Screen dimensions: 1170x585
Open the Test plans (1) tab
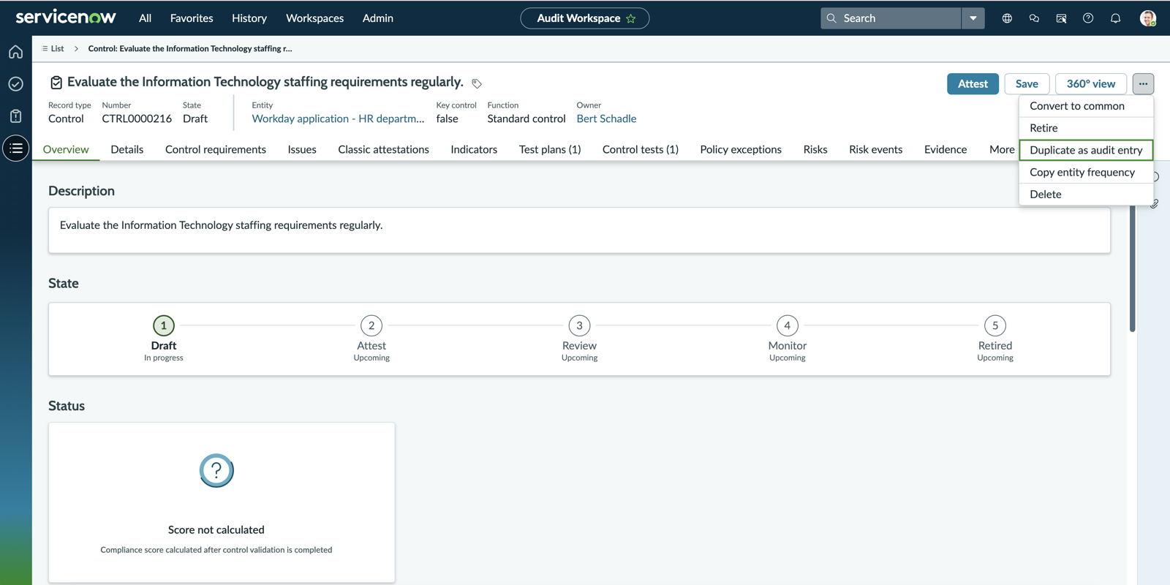[550, 149]
